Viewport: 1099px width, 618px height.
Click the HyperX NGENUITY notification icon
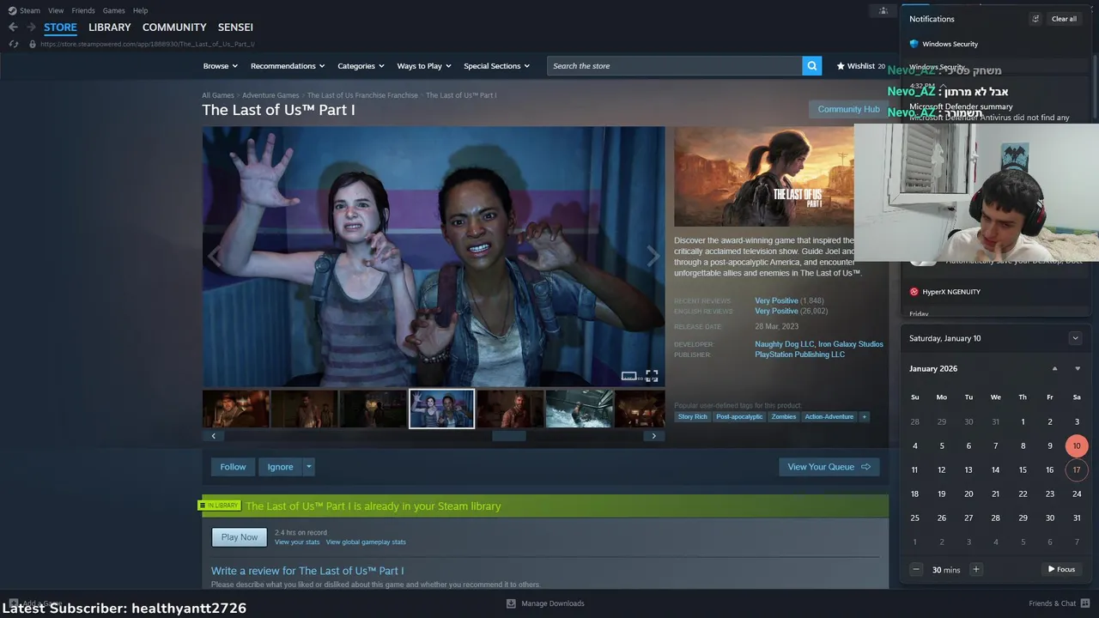click(x=914, y=292)
